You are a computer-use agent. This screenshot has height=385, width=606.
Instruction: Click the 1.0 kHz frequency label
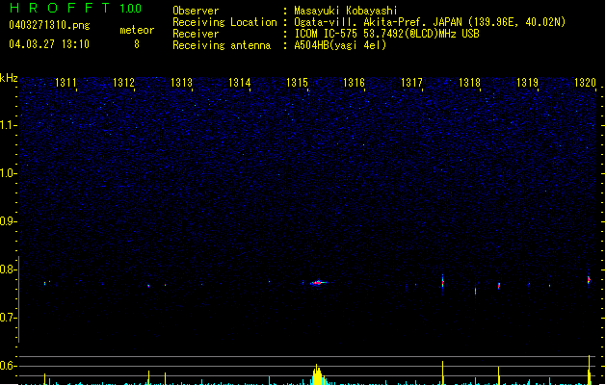8,173
